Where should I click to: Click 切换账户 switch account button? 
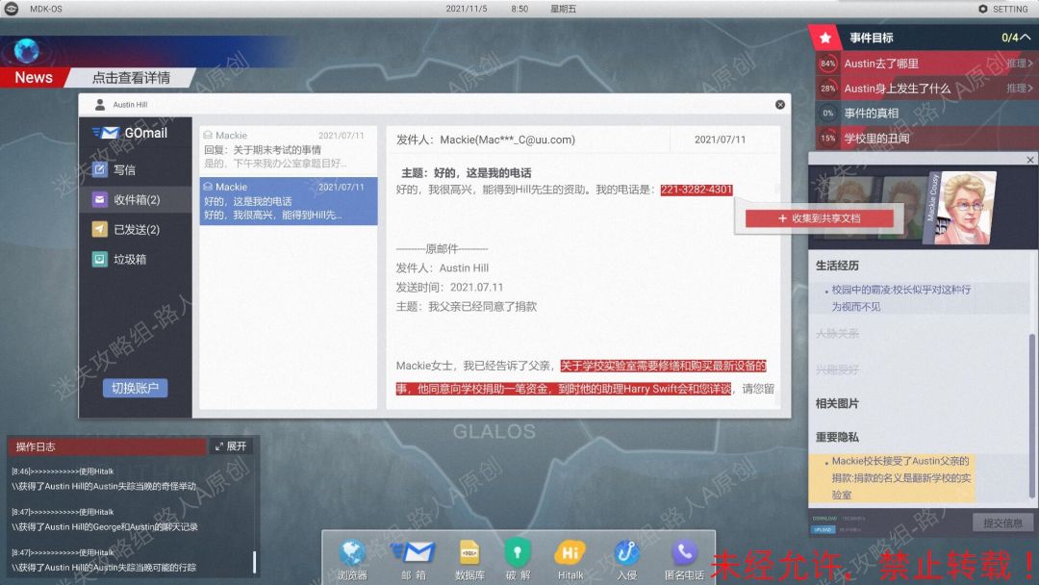coord(136,388)
